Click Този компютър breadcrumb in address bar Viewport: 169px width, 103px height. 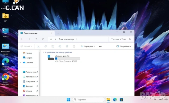[66, 39]
